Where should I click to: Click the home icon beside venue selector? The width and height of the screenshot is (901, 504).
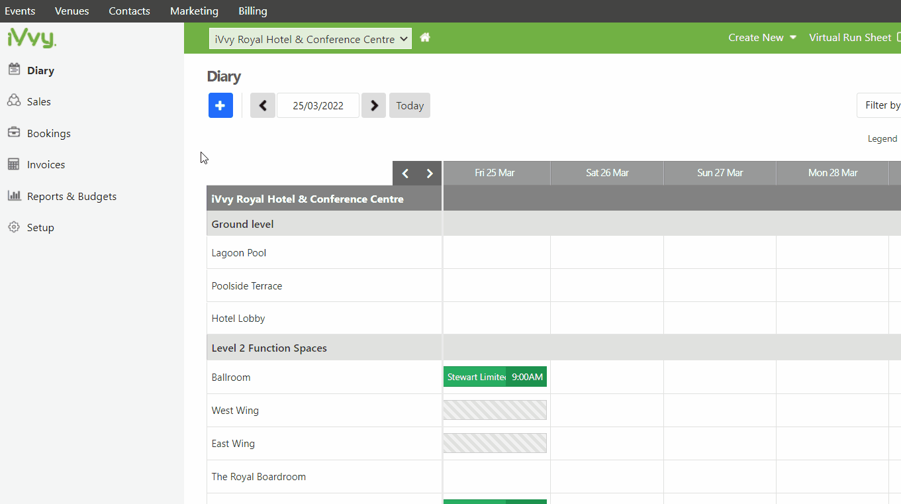tap(425, 38)
